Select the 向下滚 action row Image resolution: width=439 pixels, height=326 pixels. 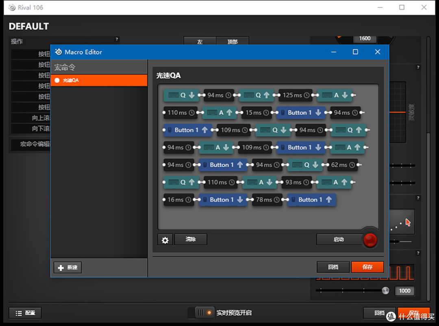coord(31,129)
